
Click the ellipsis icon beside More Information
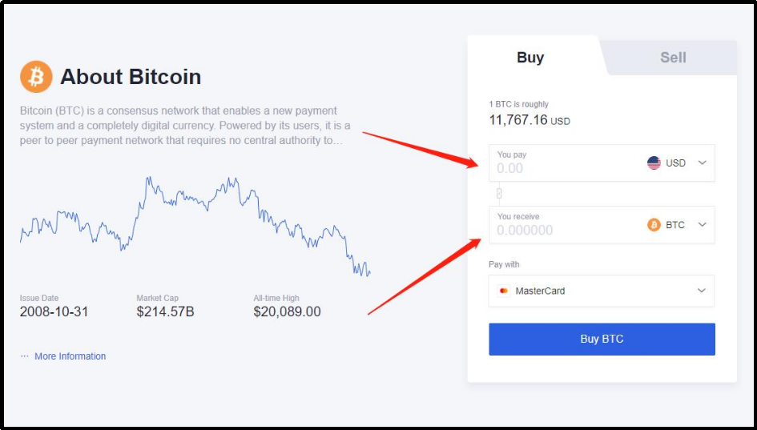(x=25, y=356)
